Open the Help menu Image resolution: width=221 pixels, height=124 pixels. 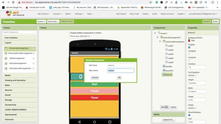click(x=90, y=14)
